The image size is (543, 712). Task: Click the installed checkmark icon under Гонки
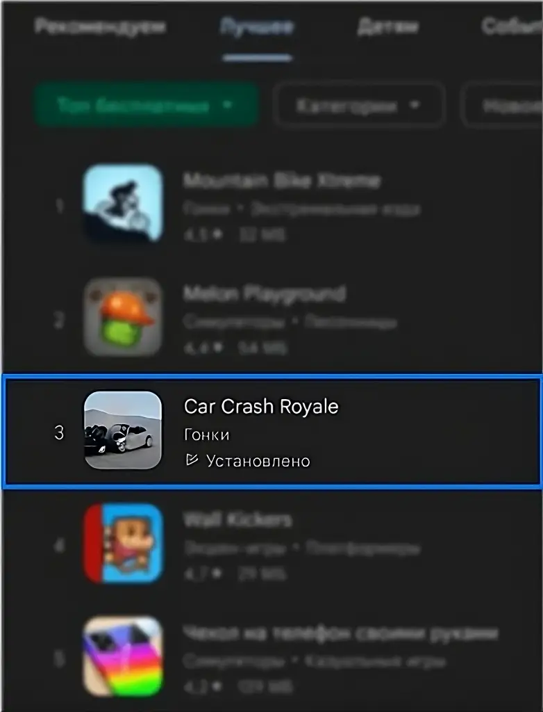pos(192,460)
